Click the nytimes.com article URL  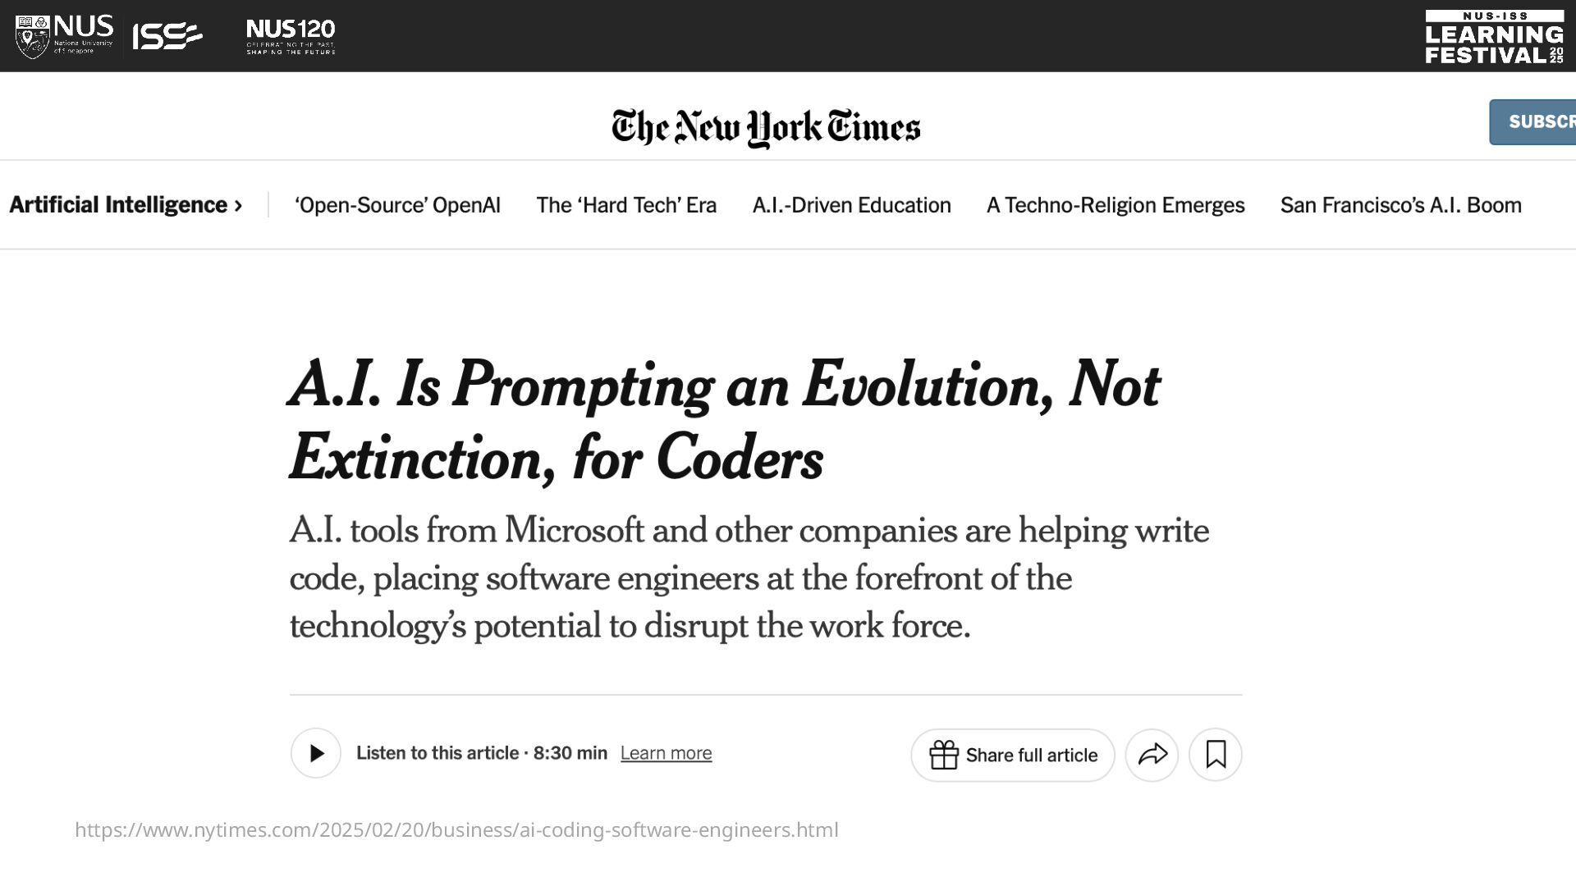[456, 830]
